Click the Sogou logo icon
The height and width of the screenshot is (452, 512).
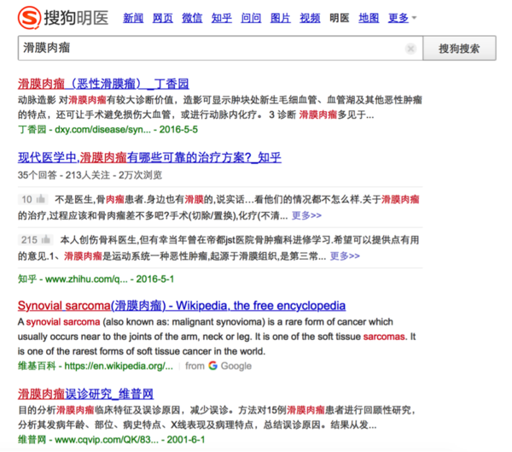point(29,17)
